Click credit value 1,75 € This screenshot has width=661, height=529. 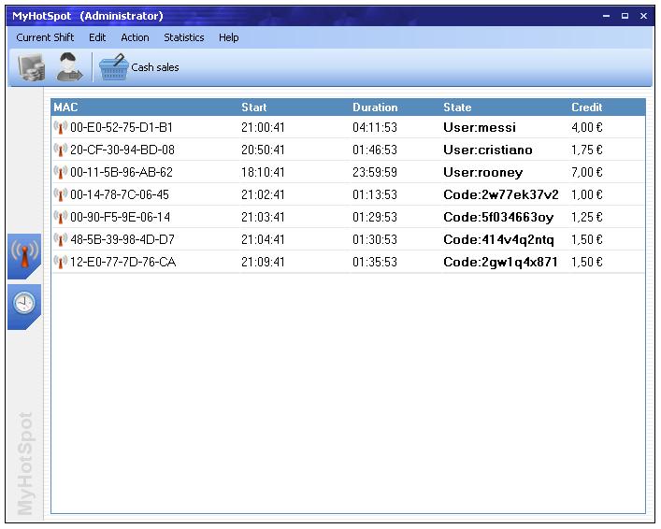[x=587, y=150]
